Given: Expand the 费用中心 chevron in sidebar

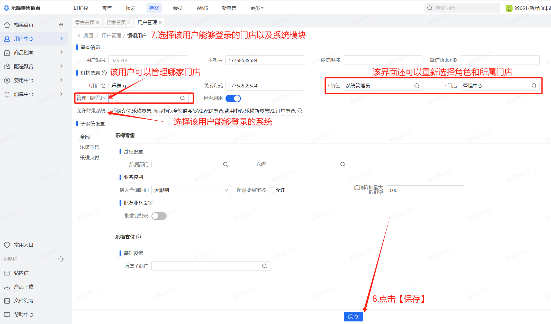Looking at the screenshot, I should coord(61,80).
